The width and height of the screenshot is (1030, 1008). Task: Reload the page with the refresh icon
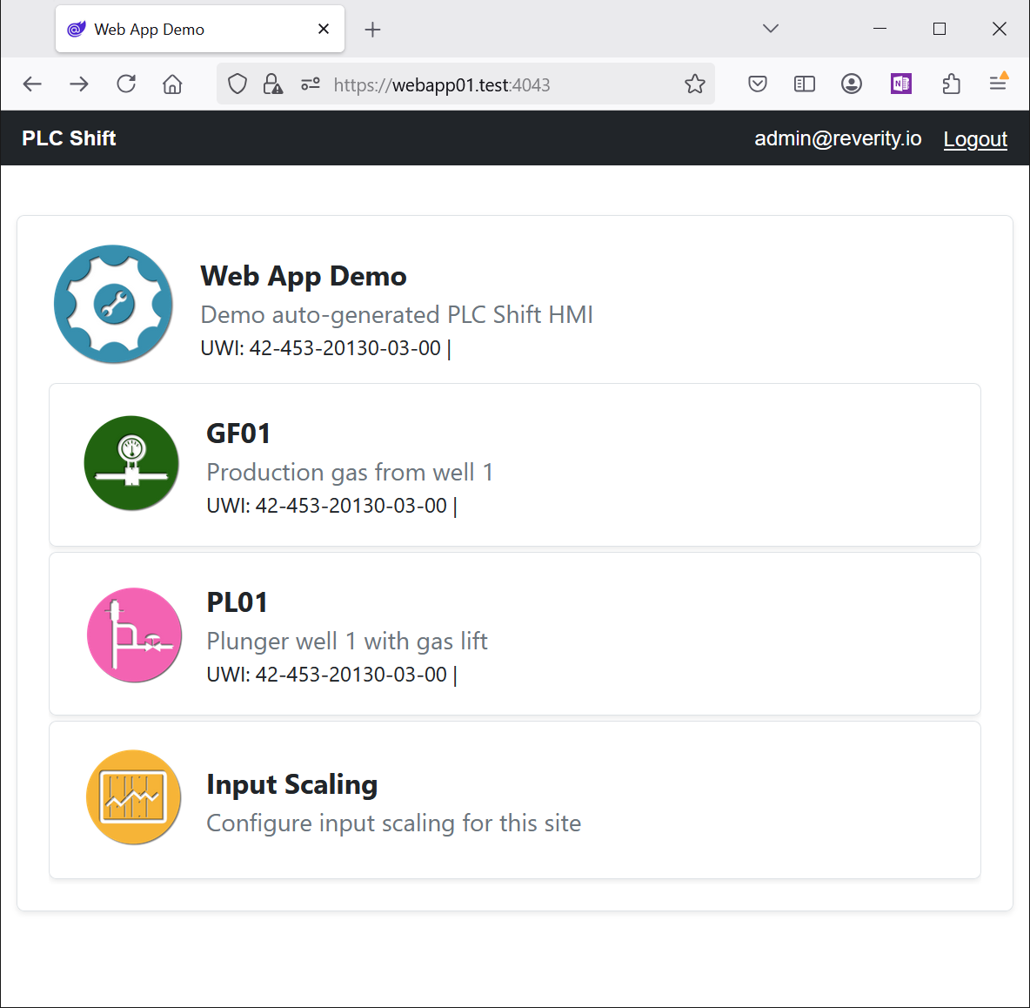point(126,84)
